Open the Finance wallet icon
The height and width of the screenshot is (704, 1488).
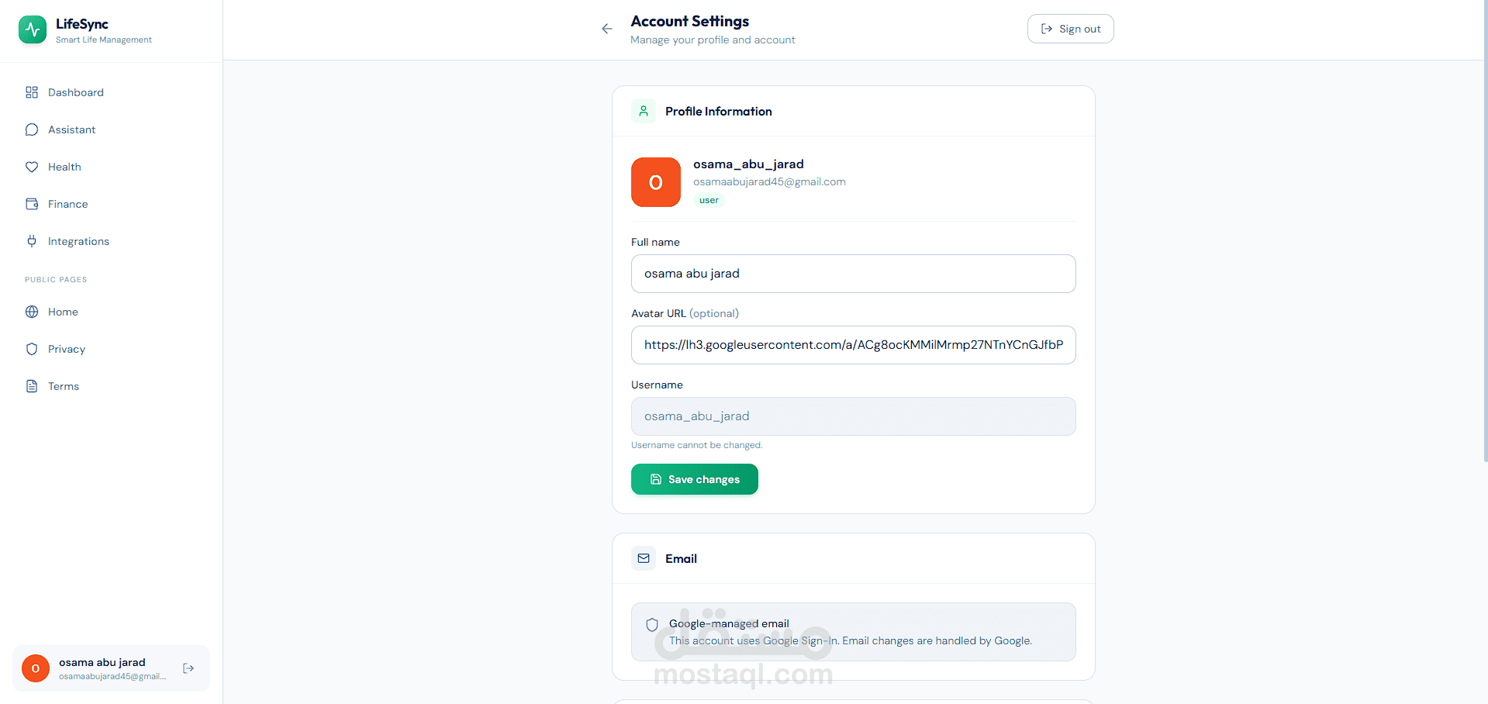(32, 204)
